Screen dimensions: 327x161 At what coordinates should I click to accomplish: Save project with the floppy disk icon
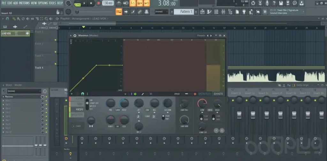click(281, 3)
